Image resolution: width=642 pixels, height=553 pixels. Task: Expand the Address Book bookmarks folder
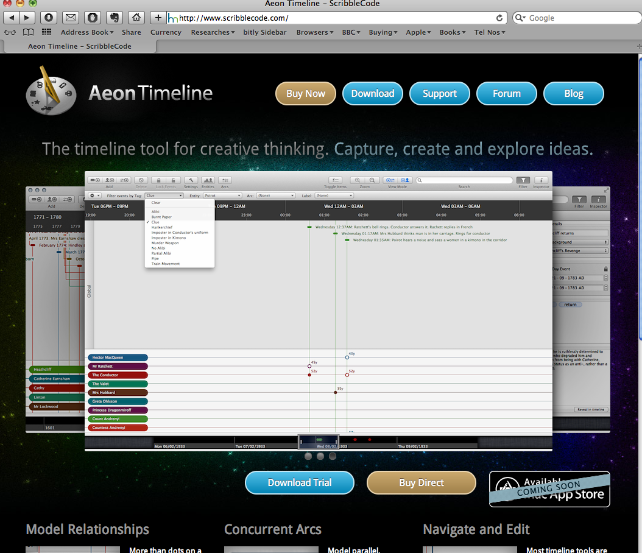(x=88, y=32)
